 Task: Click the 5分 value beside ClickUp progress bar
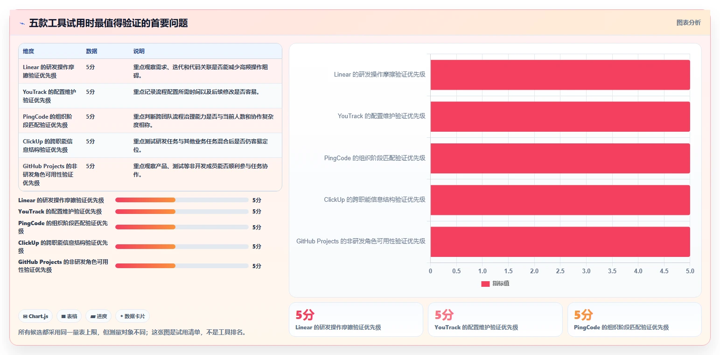coord(257,246)
